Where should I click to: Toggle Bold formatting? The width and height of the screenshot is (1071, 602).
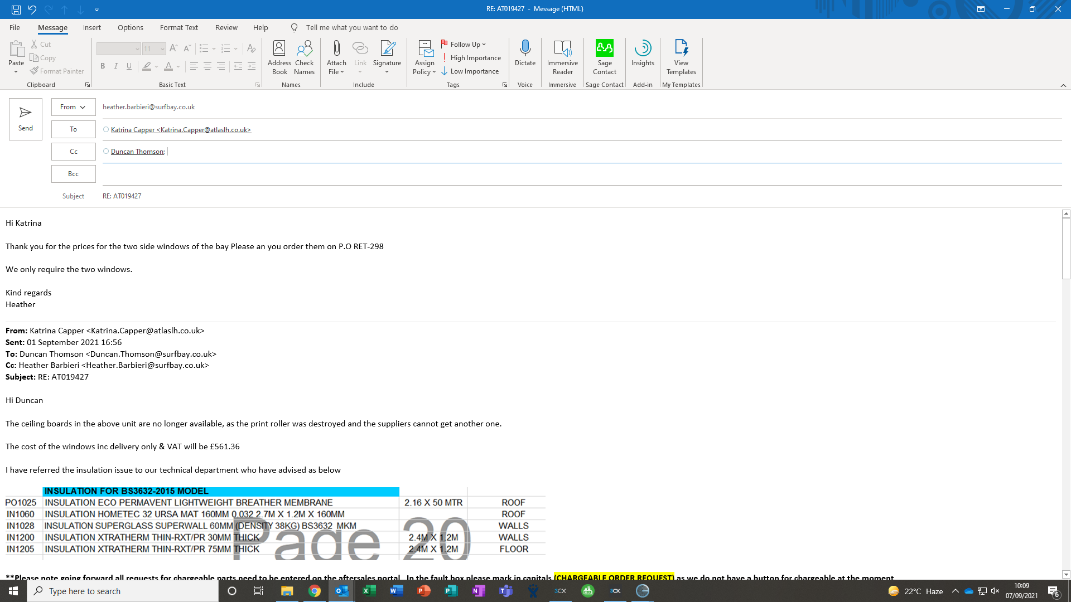pos(103,66)
